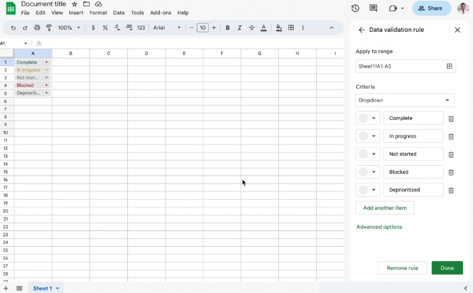Image resolution: width=473 pixels, height=293 pixels.
Task: Select the paint format tool
Action: tap(49, 28)
